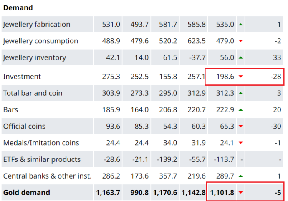The image size is (288, 201).
Task: Click the red down arrow in Gold demand row
Action: tap(240, 193)
